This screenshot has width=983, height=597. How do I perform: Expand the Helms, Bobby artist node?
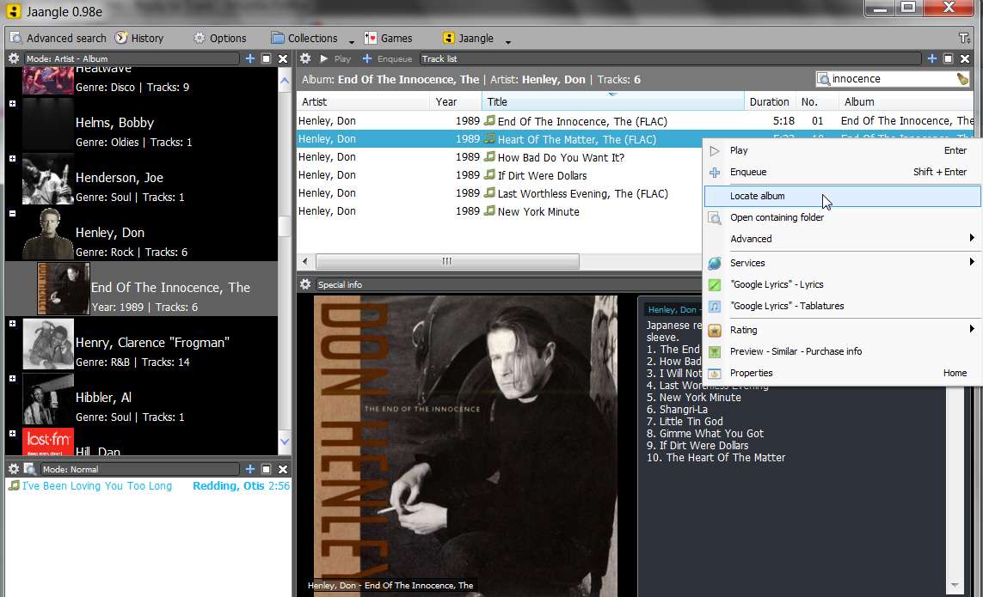coord(12,103)
